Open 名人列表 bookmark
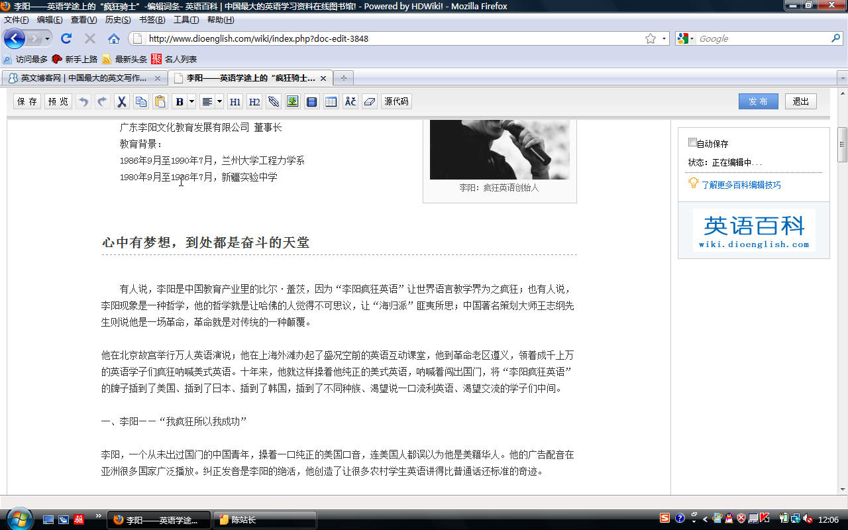Viewport: 848px width, 530px height. click(174, 59)
